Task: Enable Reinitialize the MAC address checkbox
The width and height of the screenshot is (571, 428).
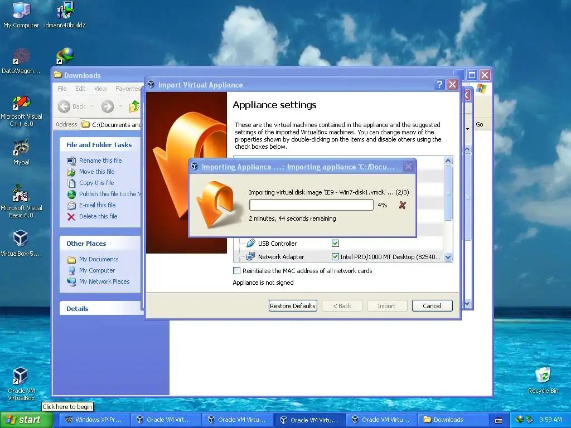Action: point(236,271)
